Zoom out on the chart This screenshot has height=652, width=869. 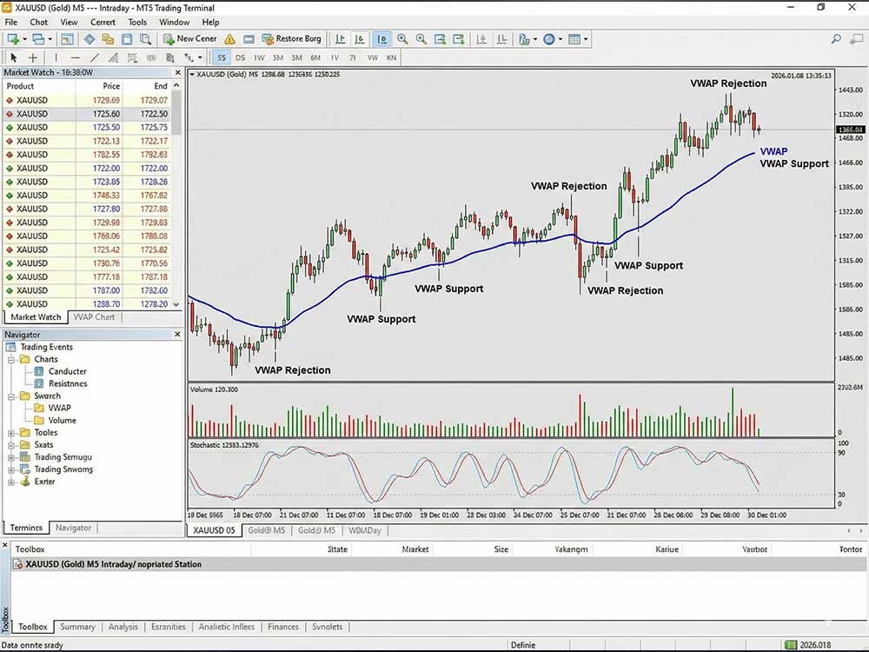coord(422,39)
